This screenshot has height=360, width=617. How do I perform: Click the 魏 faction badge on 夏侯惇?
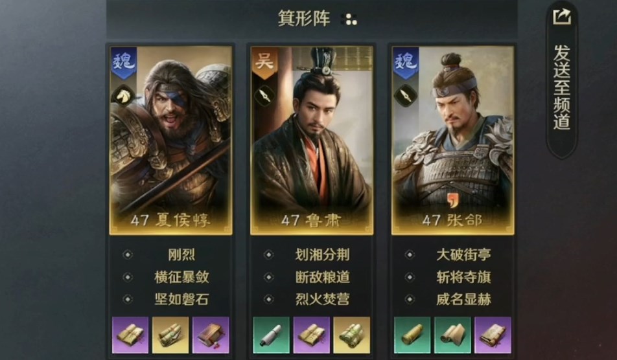[x=124, y=63]
